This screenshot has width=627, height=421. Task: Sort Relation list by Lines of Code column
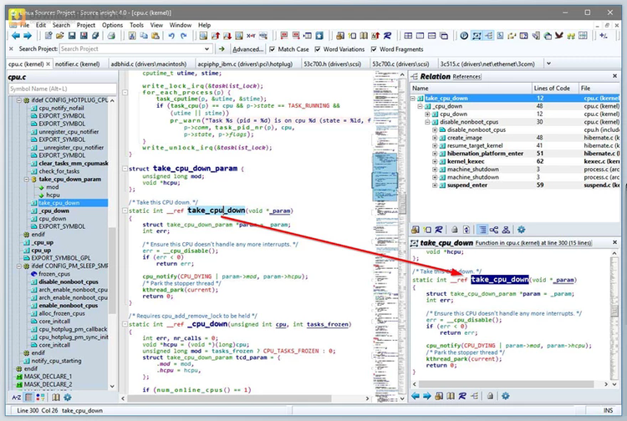pyautogui.click(x=555, y=88)
